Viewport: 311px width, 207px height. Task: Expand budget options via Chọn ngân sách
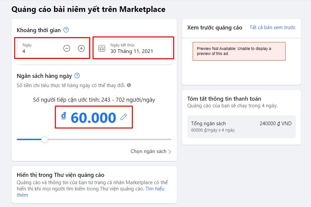[x=148, y=151]
